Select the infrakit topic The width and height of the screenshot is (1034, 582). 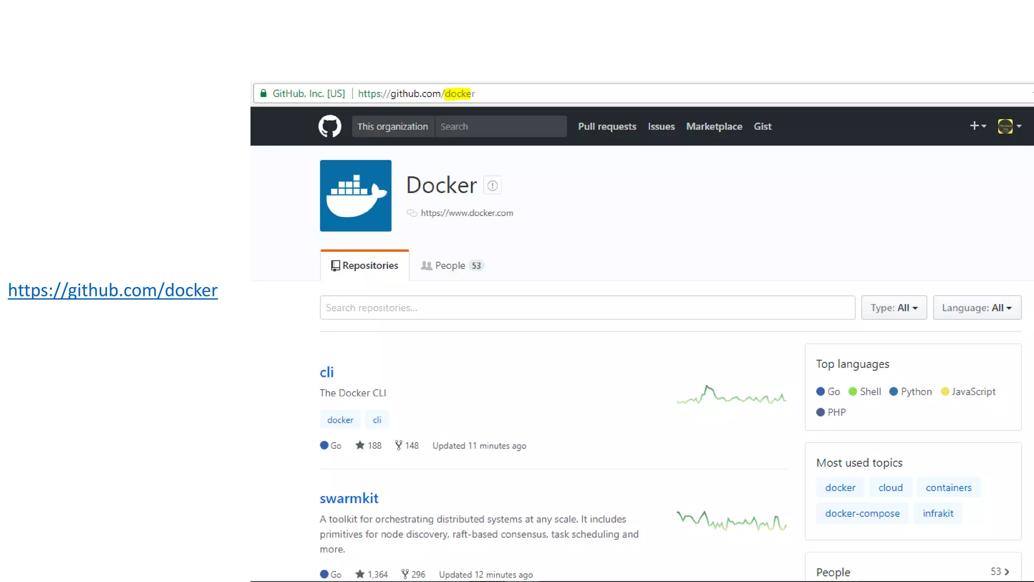pyautogui.click(x=938, y=513)
